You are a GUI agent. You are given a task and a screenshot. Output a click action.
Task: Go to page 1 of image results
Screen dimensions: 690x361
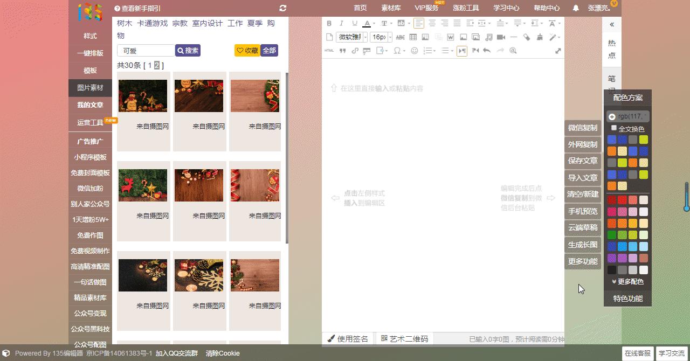pos(149,65)
